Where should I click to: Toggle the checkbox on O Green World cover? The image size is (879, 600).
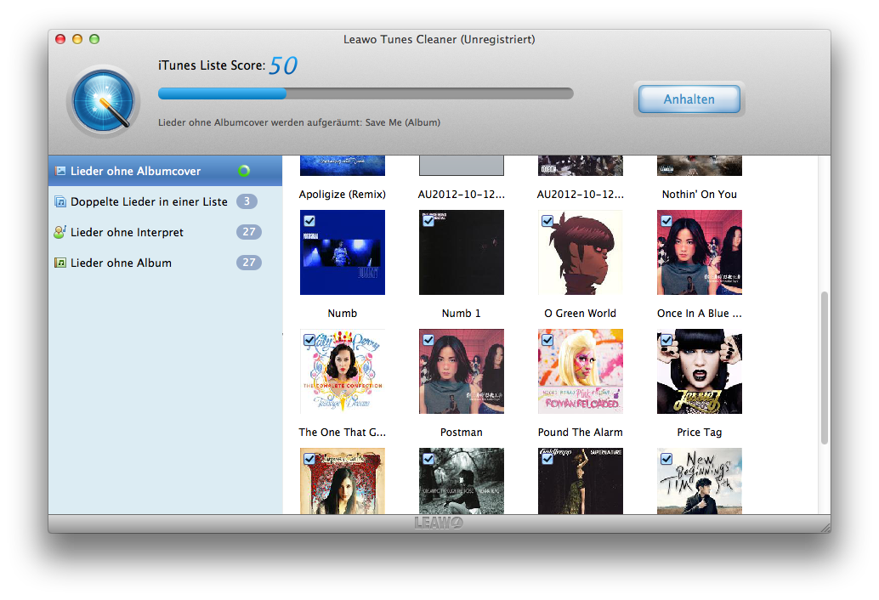[x=547, y=221]
